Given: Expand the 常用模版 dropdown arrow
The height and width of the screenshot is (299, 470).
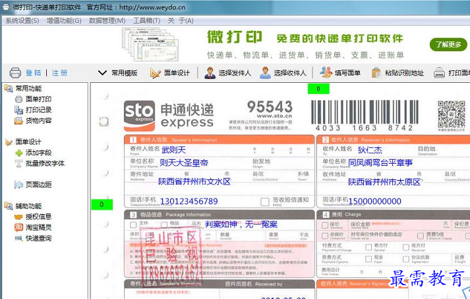Looking at the screenshot, I should click(102, 72).
